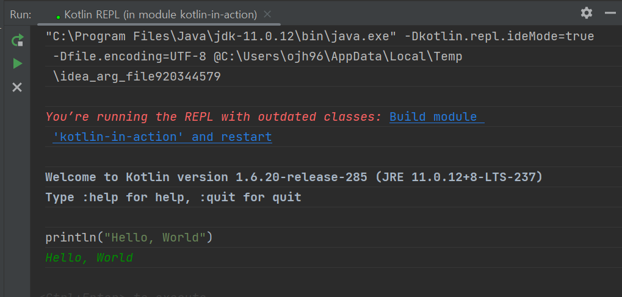Image resolution: width=622 pixels, height=297 pixels.
Task: Click the Type :help for help line
Action: pyautogui.click(x=173, y=197)
